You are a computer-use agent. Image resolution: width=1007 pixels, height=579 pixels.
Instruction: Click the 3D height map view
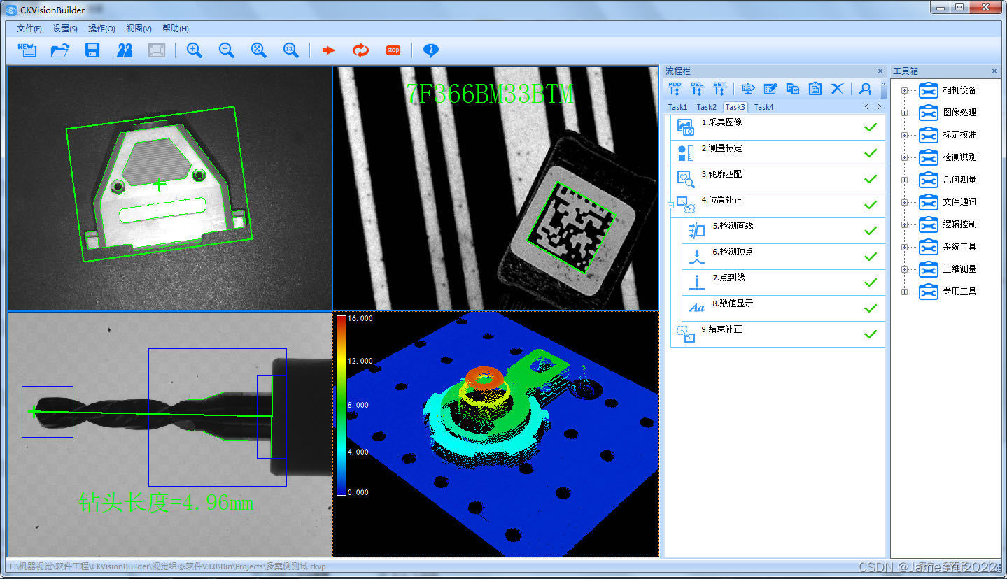point(495,434)
